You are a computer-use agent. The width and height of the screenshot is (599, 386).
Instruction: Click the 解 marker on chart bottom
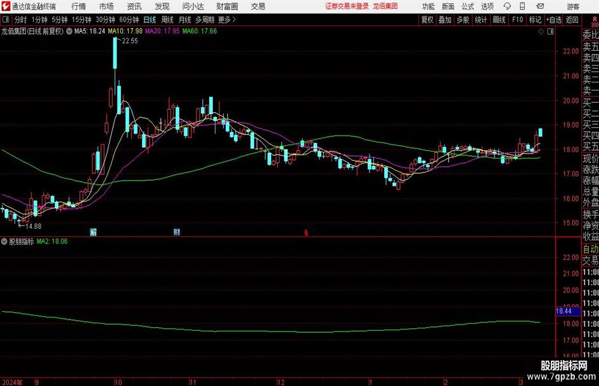93,232
